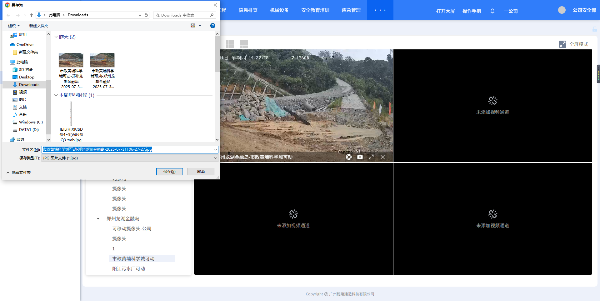Open the 应急管理 menu

[351, 10]
